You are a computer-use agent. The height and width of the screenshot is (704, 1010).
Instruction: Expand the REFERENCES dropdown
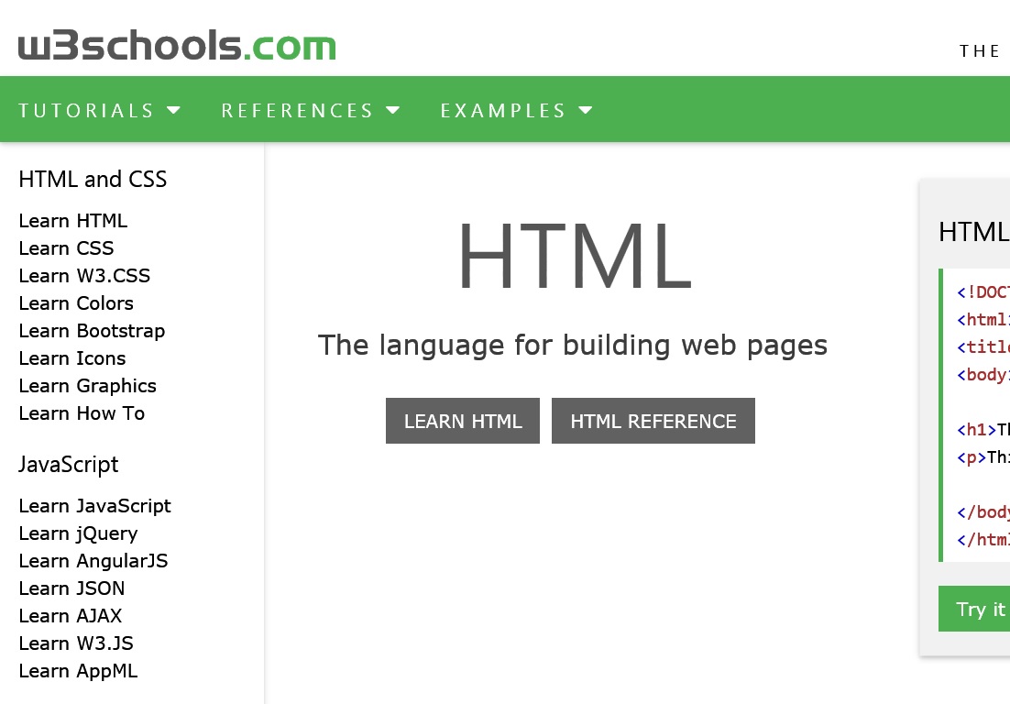pos(311,110)
